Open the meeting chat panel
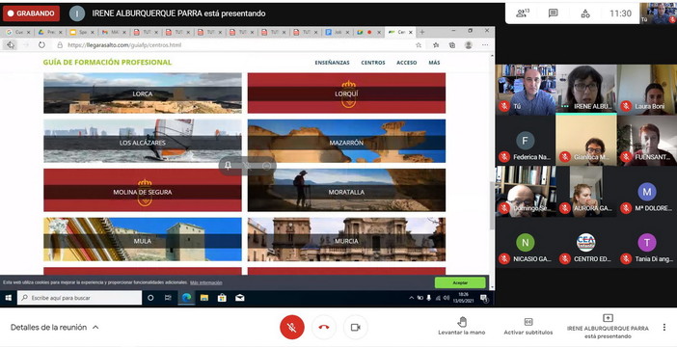 coord(554,13)
